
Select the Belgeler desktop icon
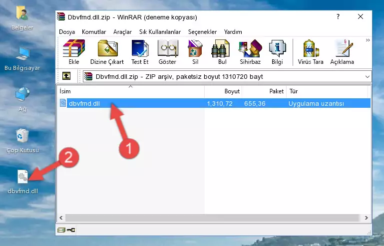22,18
